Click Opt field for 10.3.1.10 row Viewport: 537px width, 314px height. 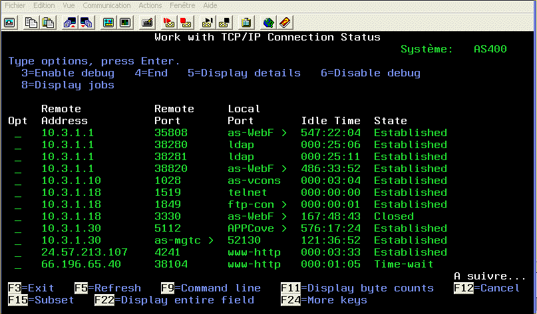17,181
